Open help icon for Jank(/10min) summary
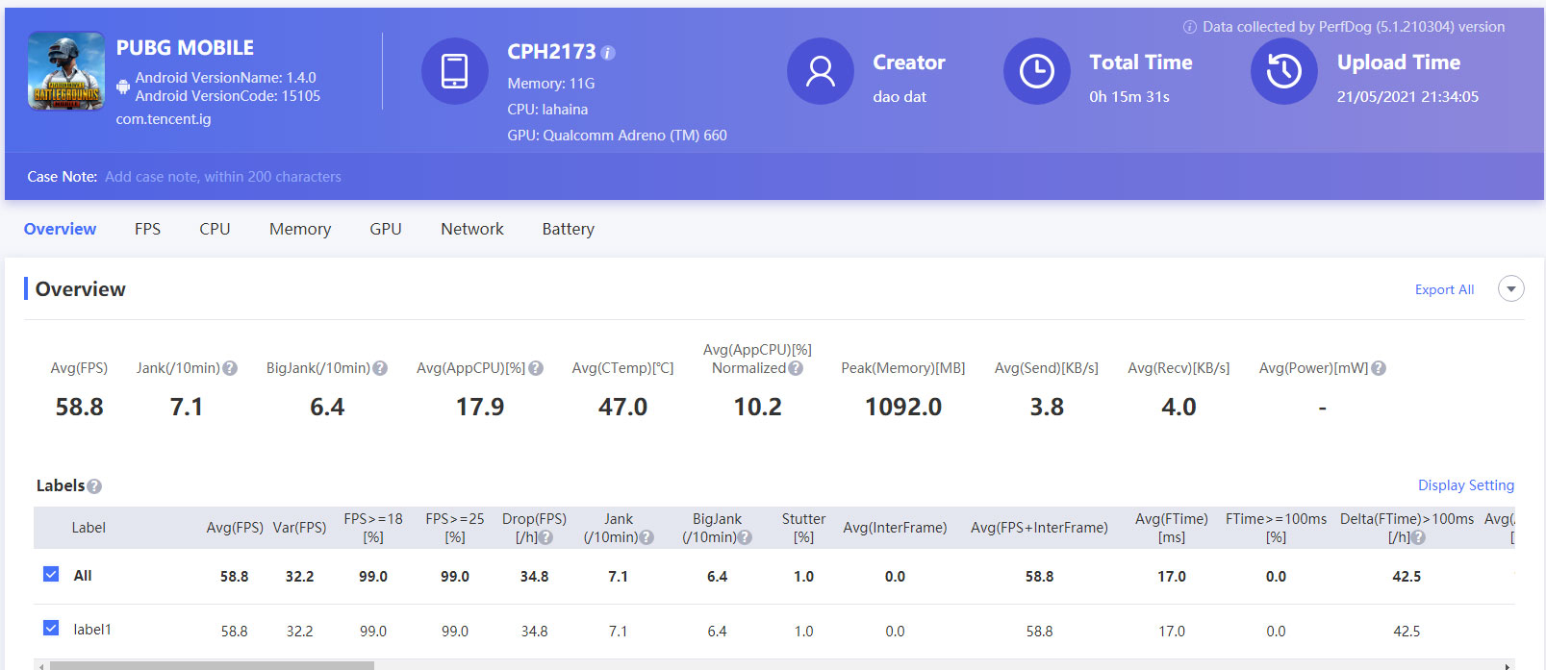 (230, 368)
